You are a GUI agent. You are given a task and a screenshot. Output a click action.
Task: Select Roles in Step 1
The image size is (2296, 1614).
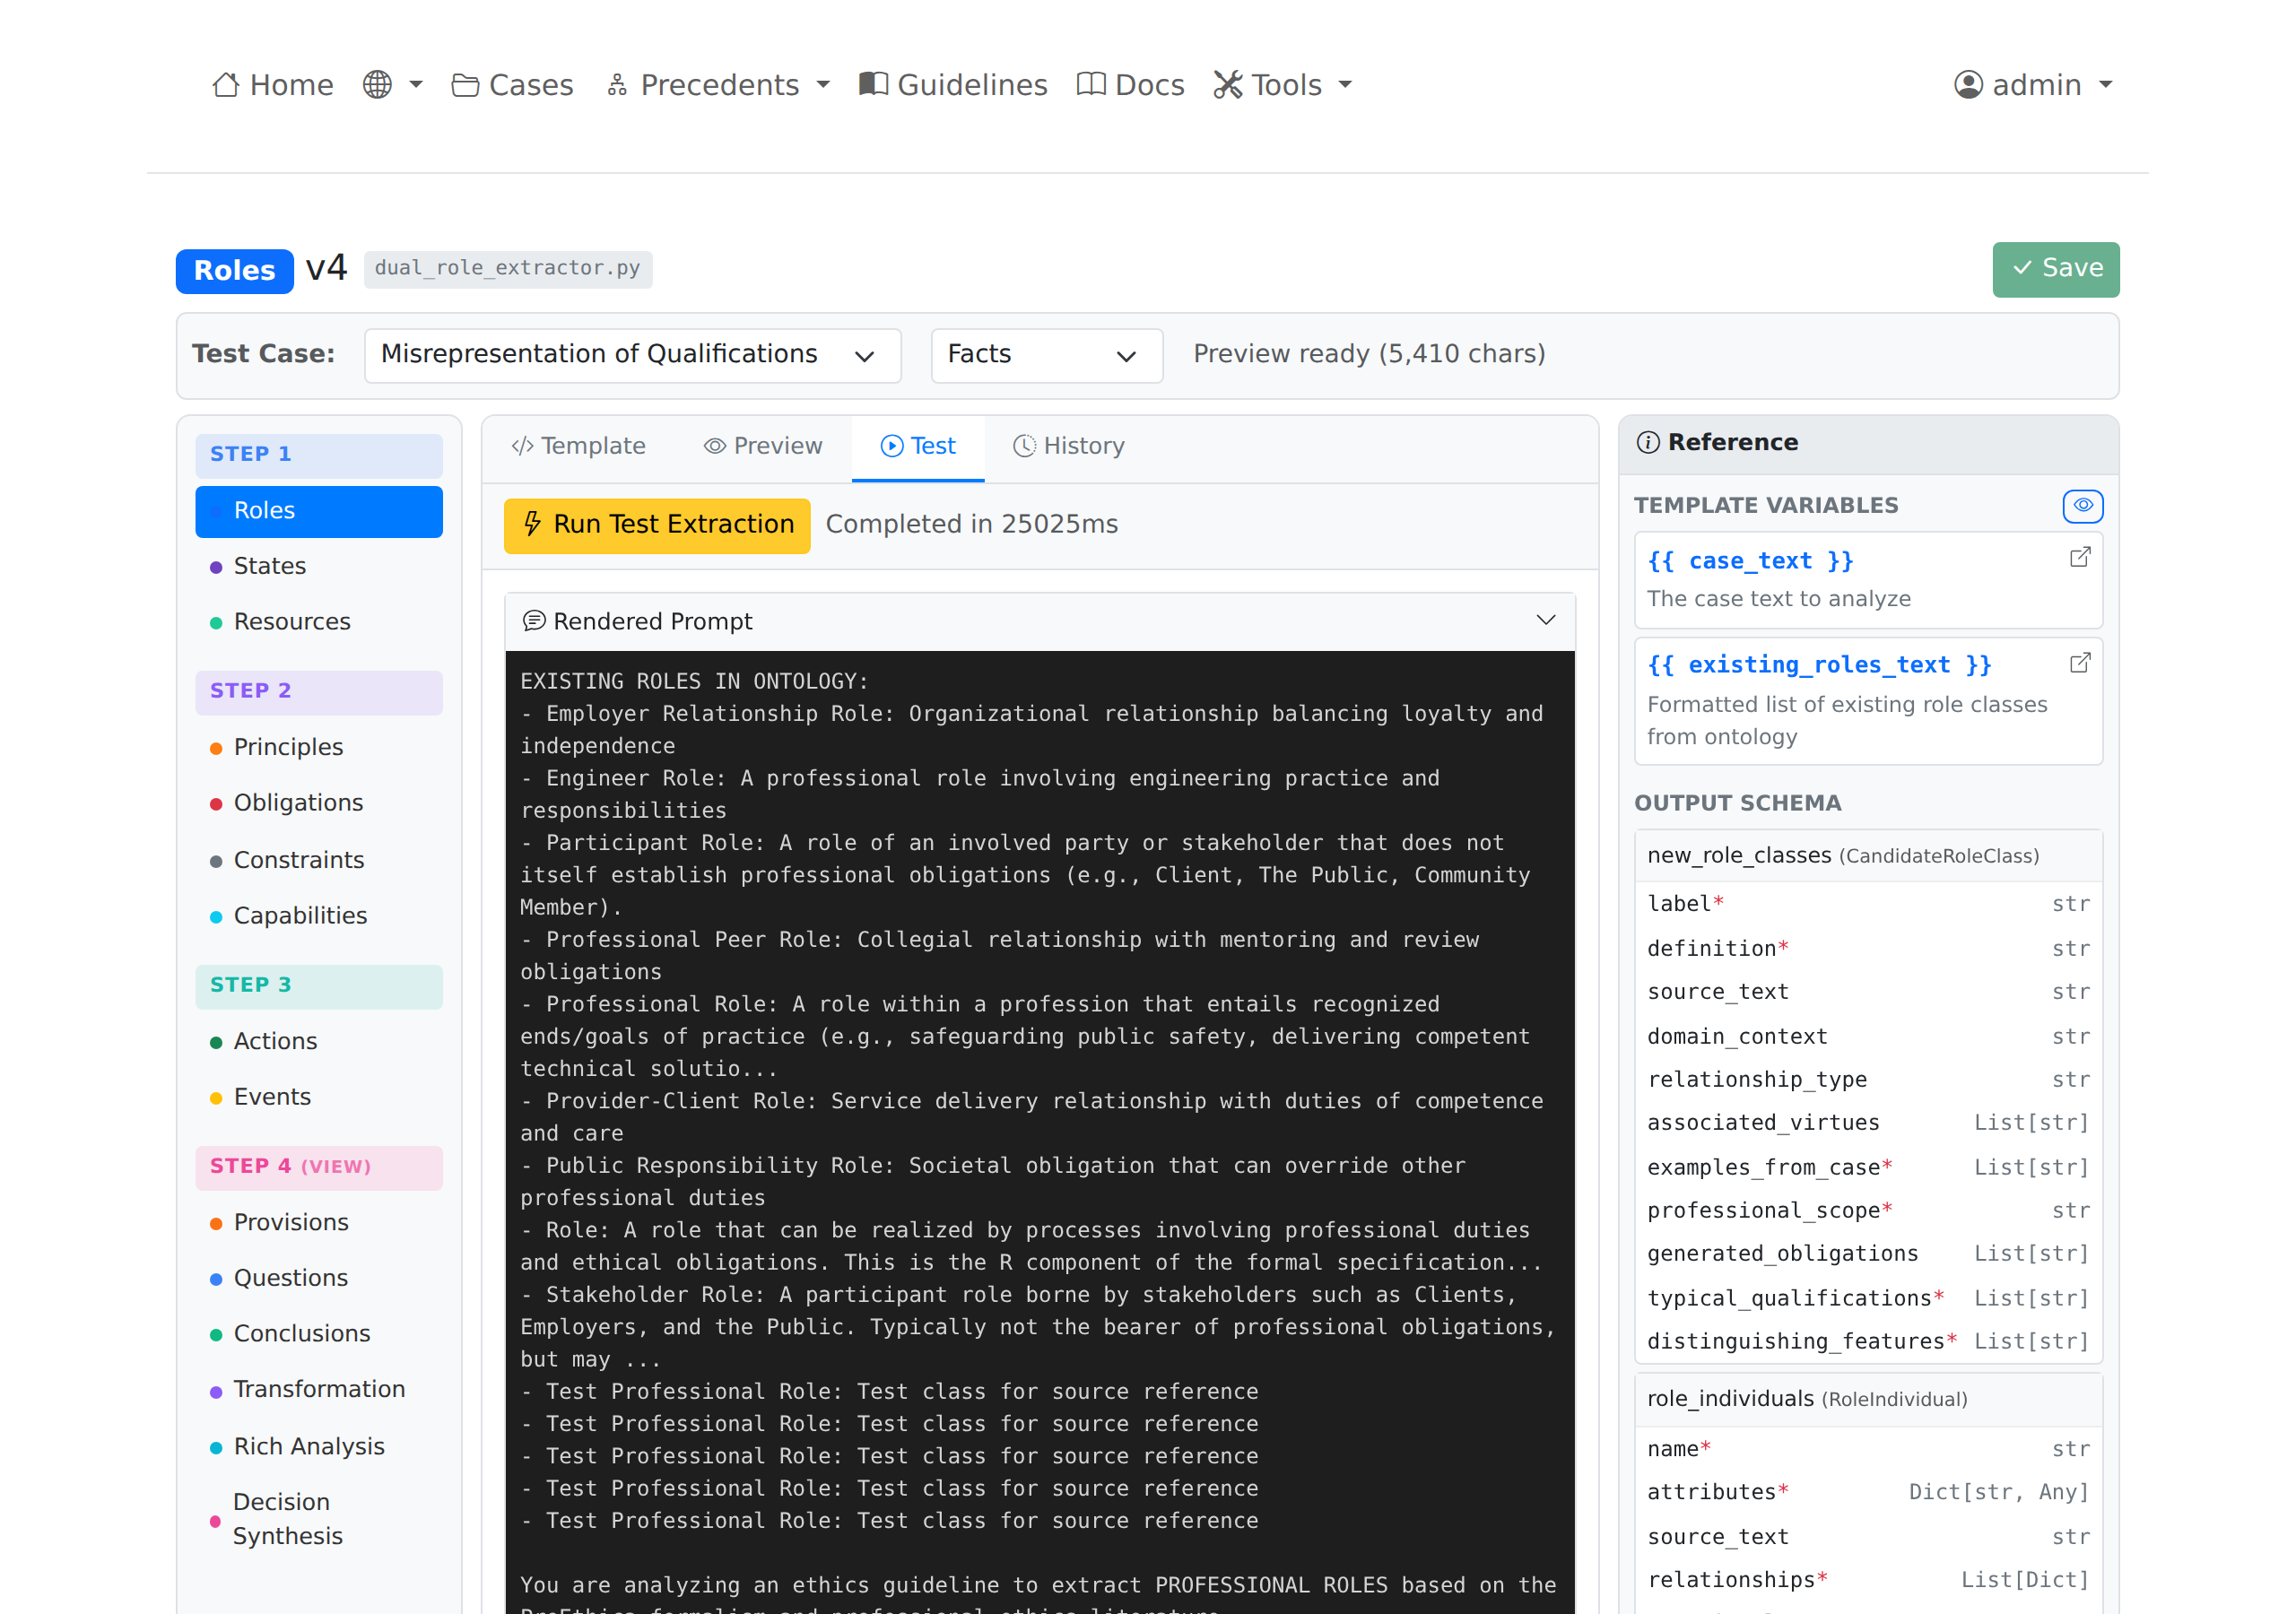[x=319, y=511]
